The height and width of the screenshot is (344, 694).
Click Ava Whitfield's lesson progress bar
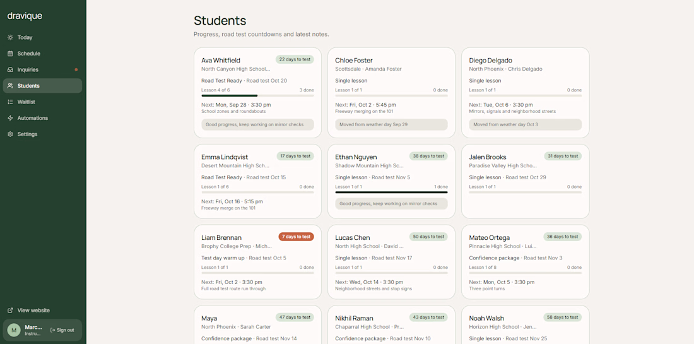point(257,96)
